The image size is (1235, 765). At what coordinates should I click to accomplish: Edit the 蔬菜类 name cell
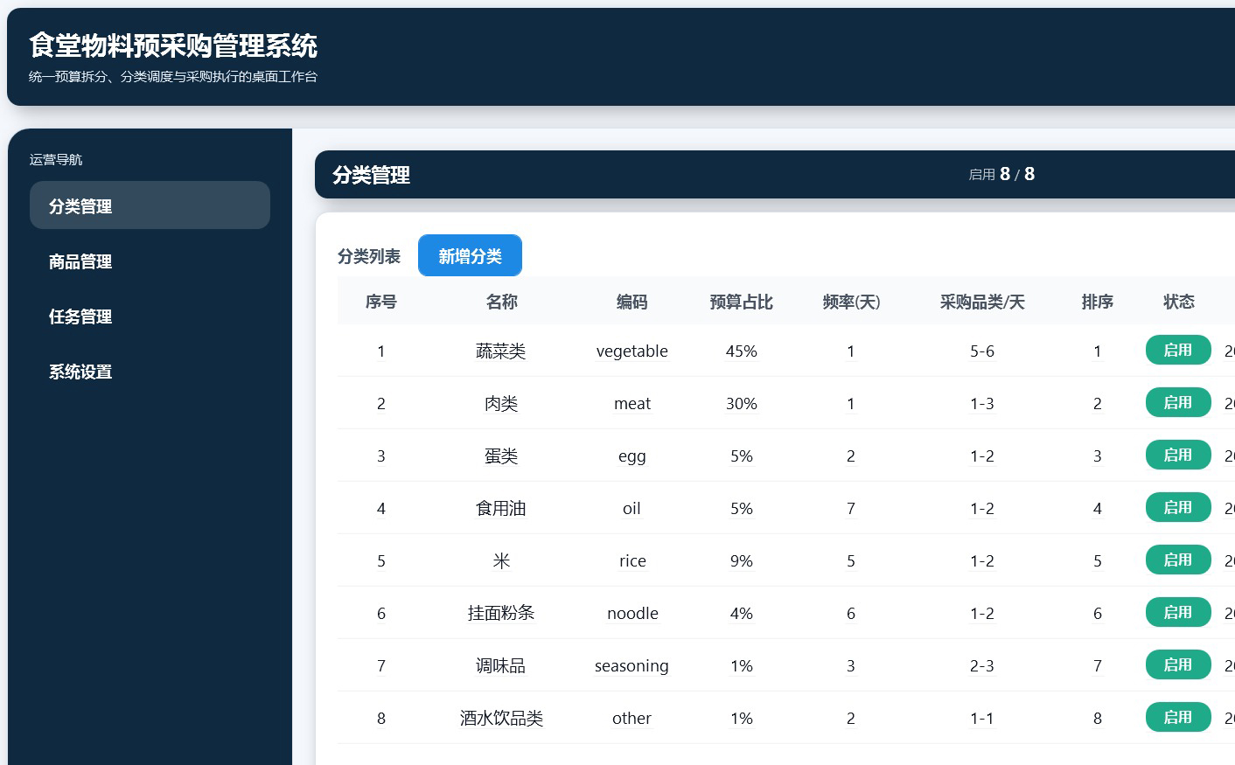[x=500, y=351]
